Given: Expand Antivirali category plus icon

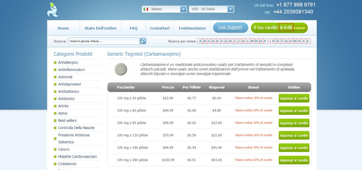Looking at the screenshot, I should (55, 77).
